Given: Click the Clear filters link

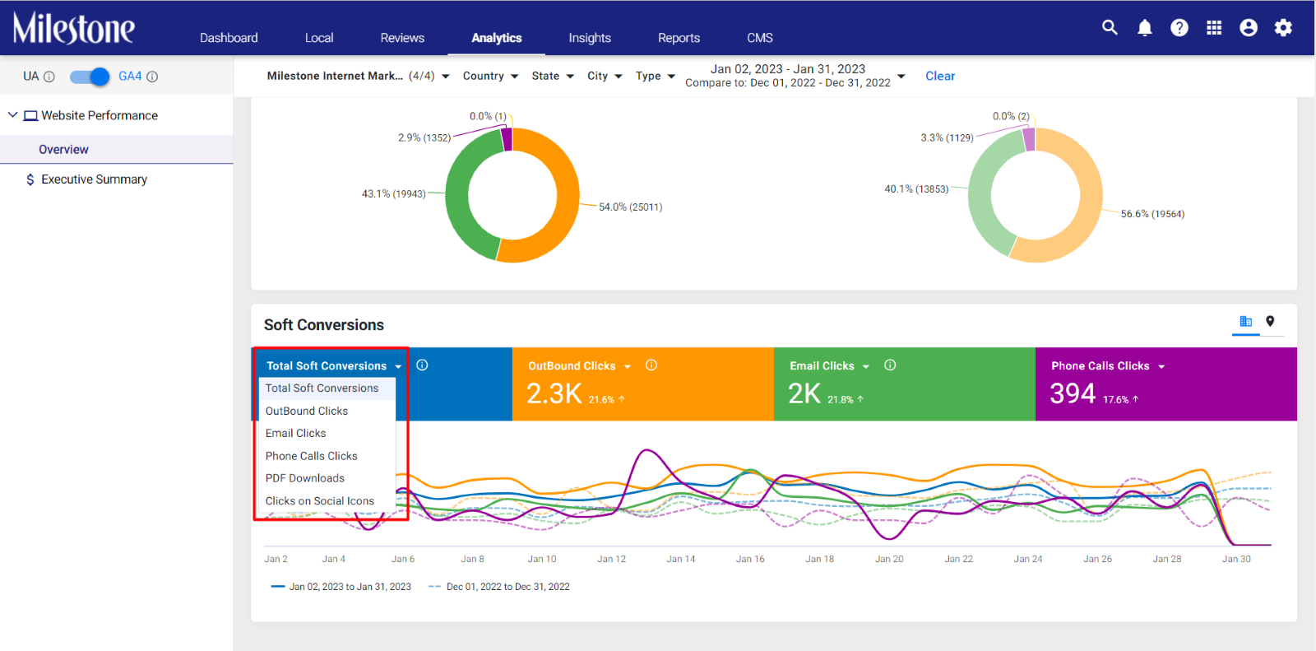Looking at the screenshot, I should 940,76.
